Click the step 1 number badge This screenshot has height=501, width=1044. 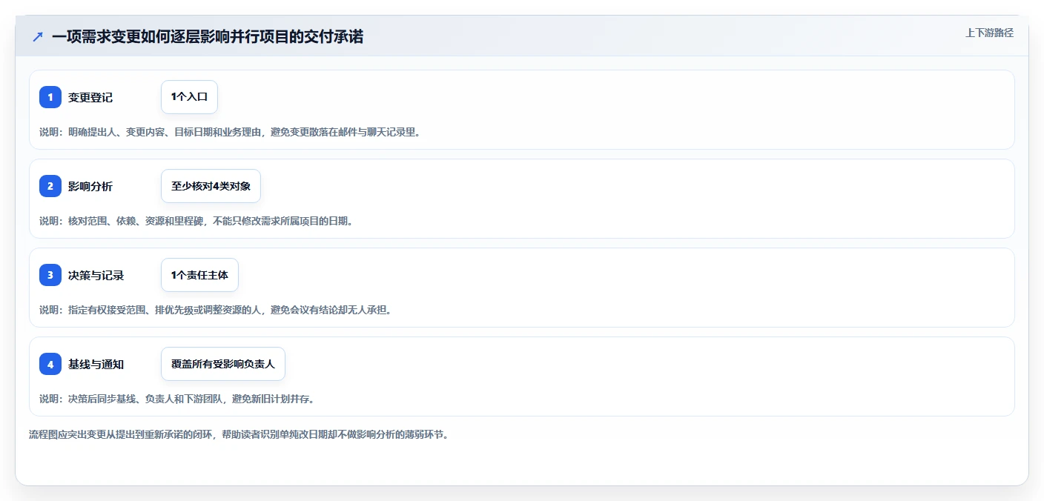(x=50, y=97)
